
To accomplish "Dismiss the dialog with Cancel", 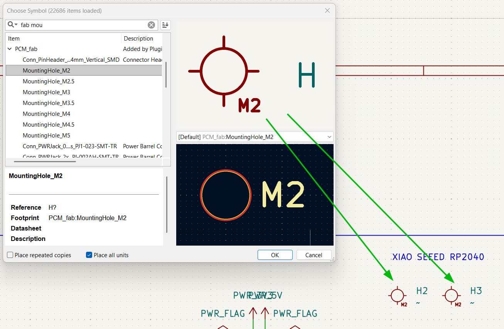I will click(x=314, y=254).
